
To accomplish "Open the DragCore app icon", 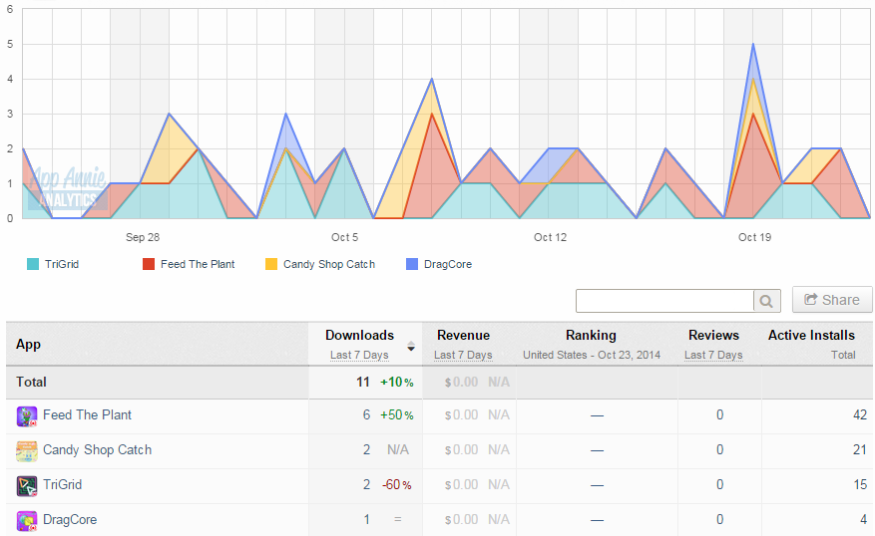I will tap(27, 521).
